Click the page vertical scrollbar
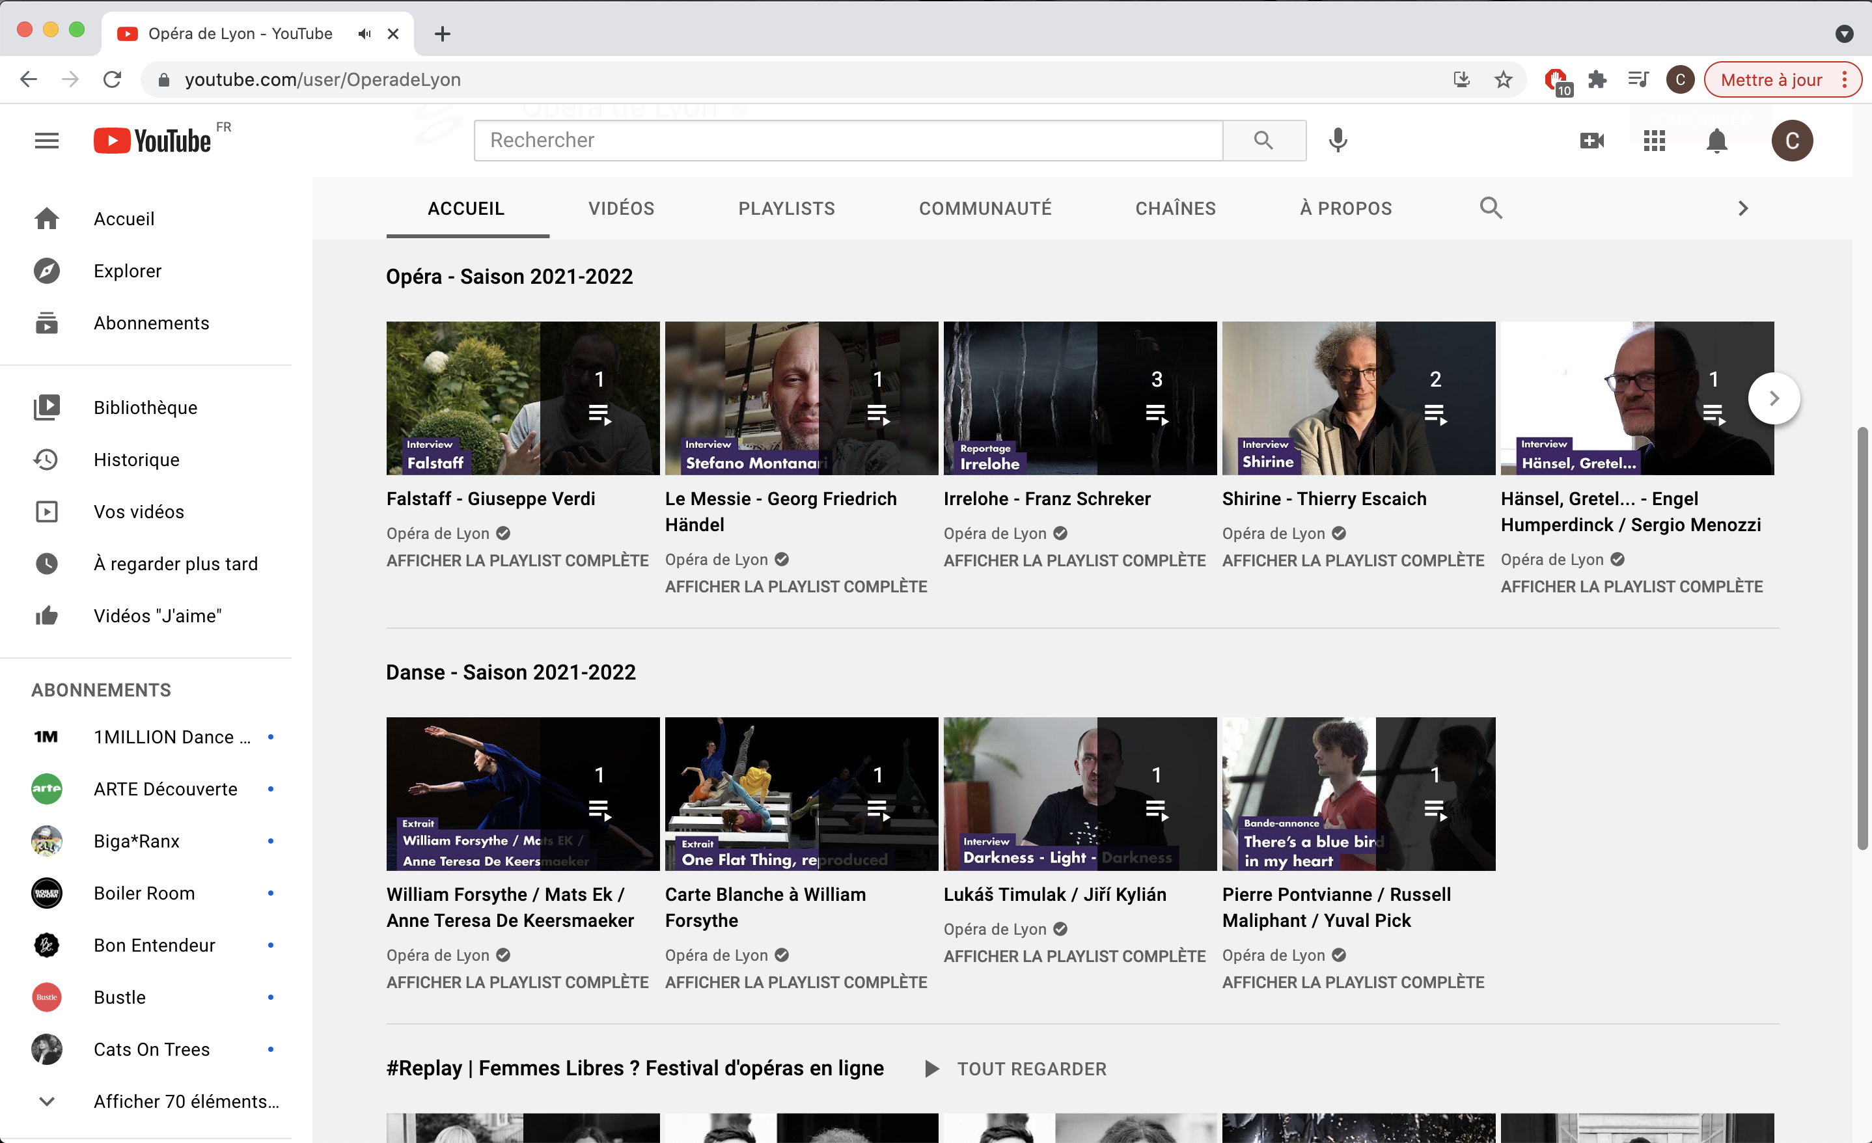The image size is (1872, 1143). point(1862,639)
